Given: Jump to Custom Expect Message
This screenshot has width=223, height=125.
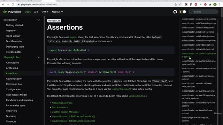Looking at the screenshot, I should coord(65,112).
